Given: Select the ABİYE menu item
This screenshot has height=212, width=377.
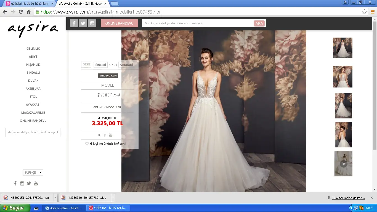Looking at the screenshot, I should click(33, 57).
